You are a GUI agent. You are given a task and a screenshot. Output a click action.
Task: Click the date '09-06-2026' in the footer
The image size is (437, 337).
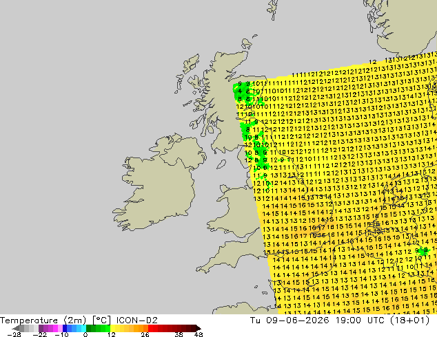(x=298, y=320)
